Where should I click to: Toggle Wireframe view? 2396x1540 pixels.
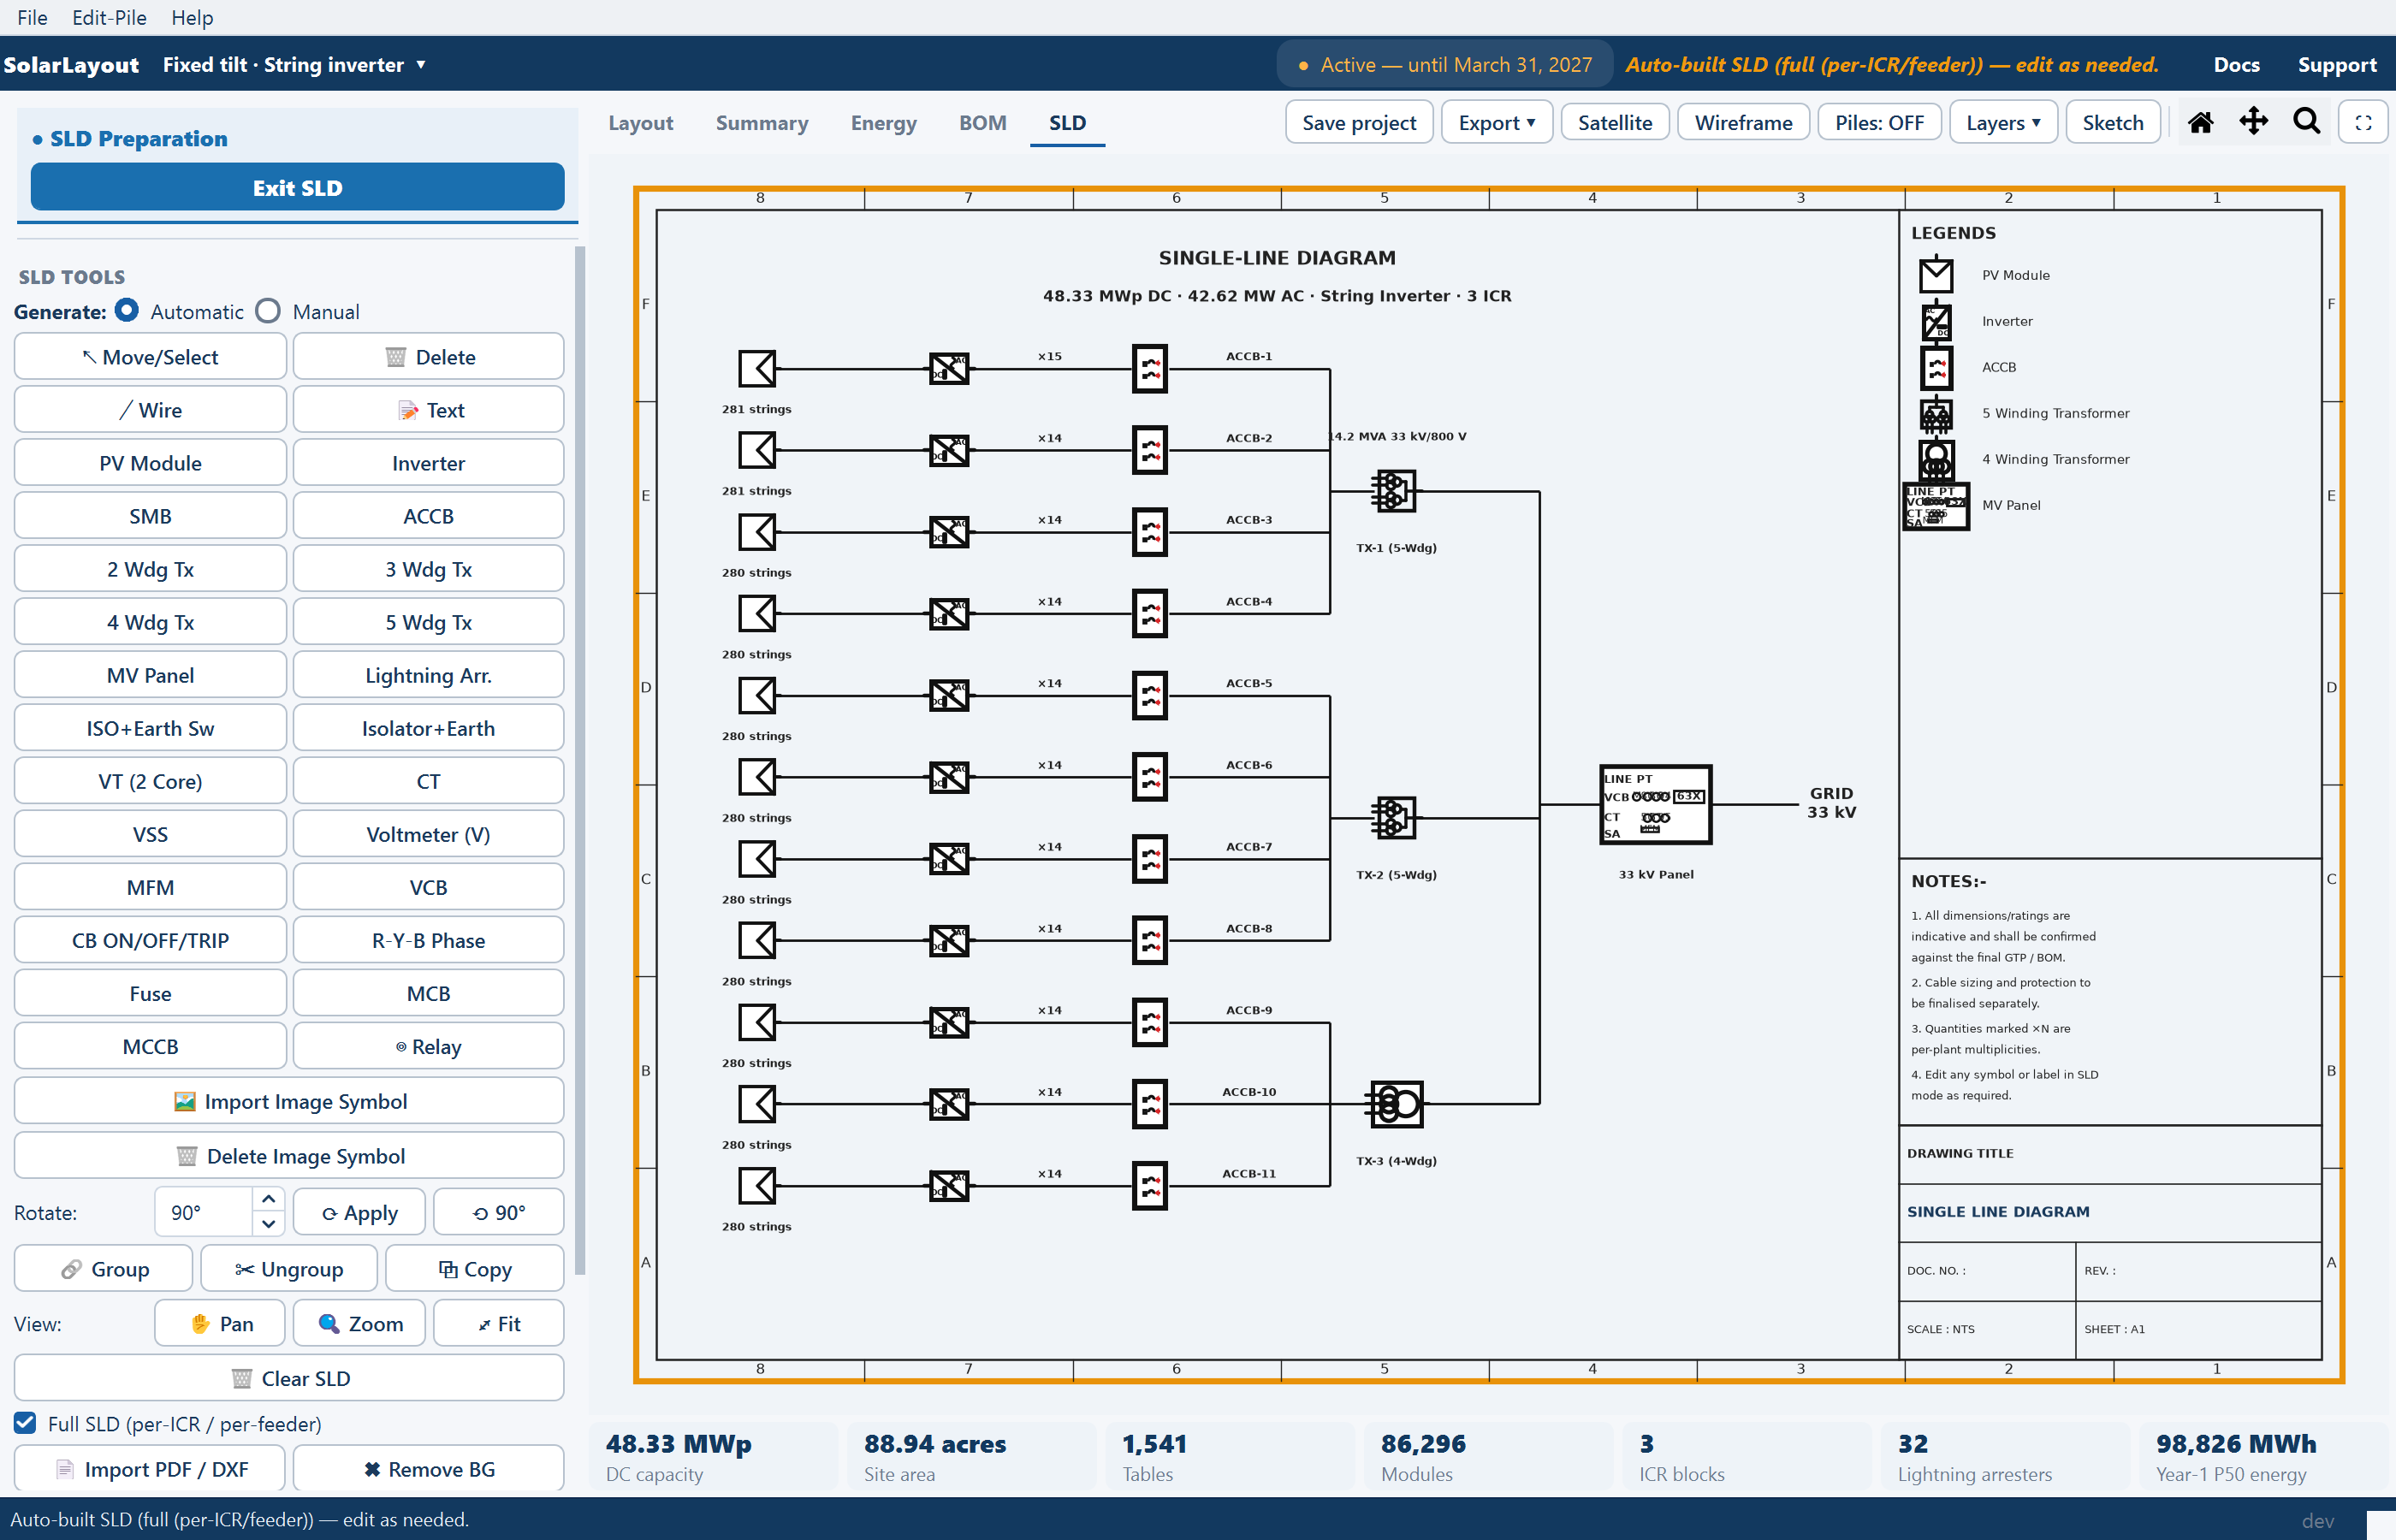coord(1743,122)
